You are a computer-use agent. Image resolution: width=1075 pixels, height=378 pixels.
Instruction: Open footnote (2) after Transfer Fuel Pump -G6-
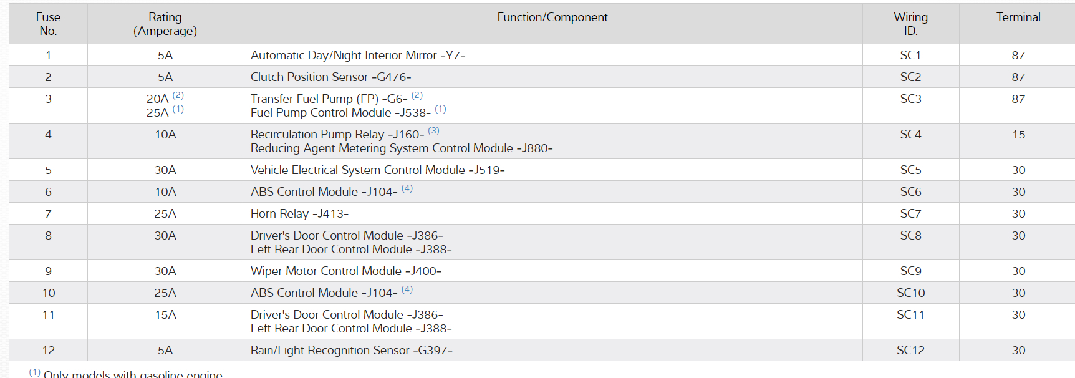point(417,95)
